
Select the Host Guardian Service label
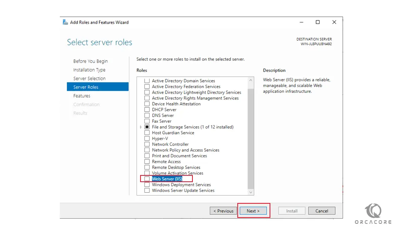(173, 133)
